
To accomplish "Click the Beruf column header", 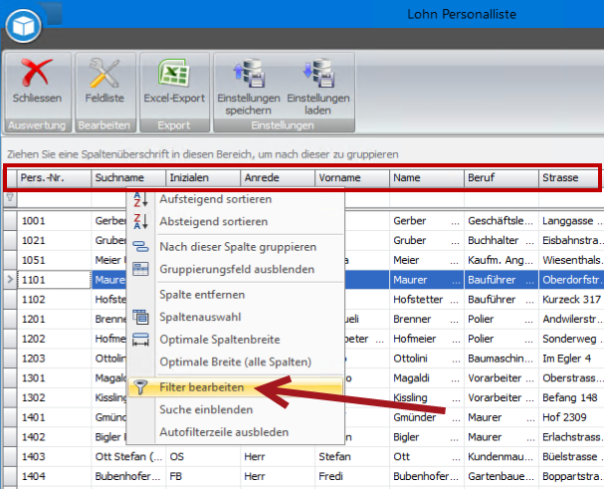I will pyautogui.click(x=498, y=178).
